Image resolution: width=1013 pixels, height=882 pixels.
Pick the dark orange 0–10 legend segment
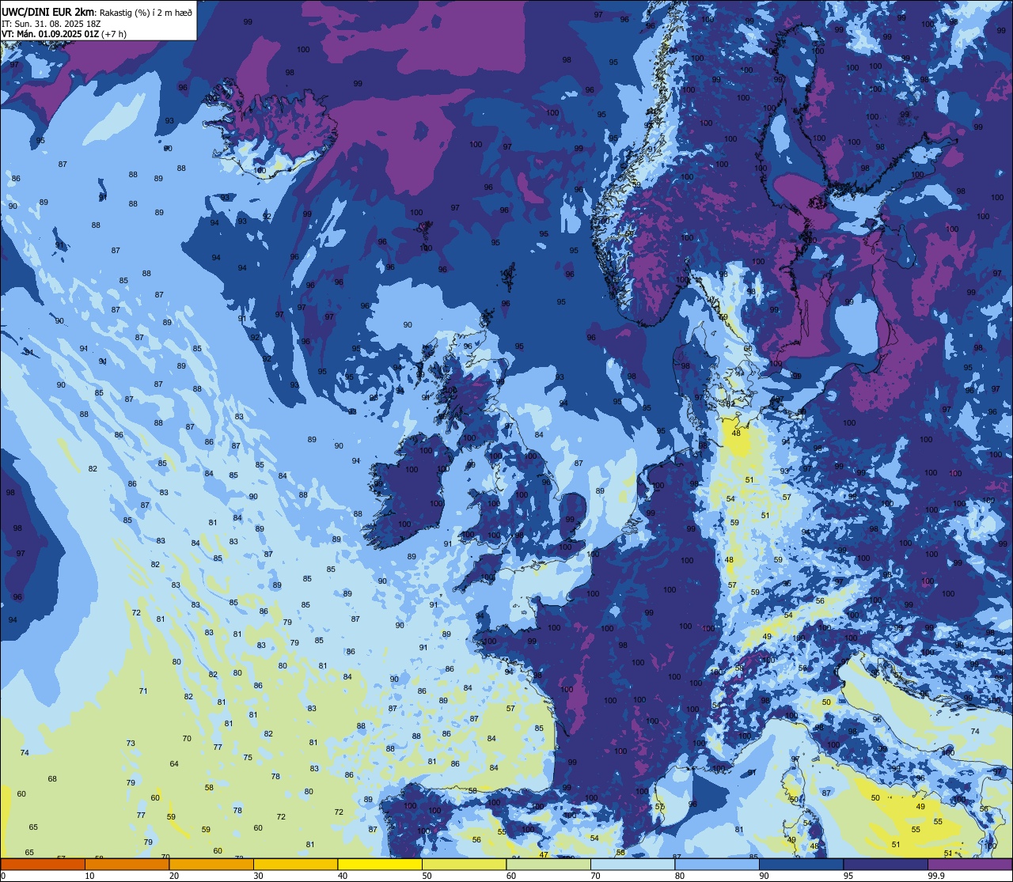[x=43, y=864]
